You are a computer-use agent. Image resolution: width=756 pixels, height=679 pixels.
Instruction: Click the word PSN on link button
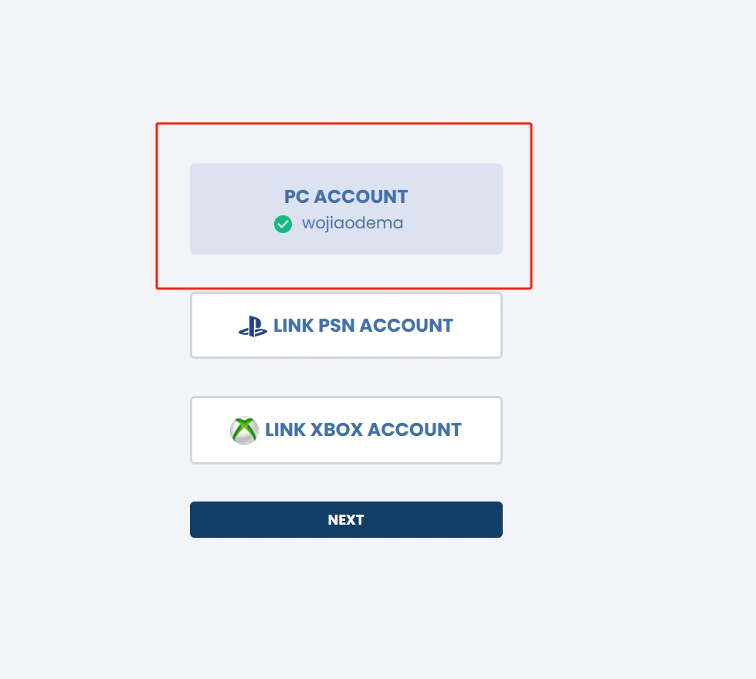point(337,326)
